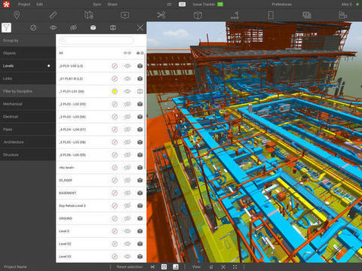Click the search field above the levels list

(97, 40)
